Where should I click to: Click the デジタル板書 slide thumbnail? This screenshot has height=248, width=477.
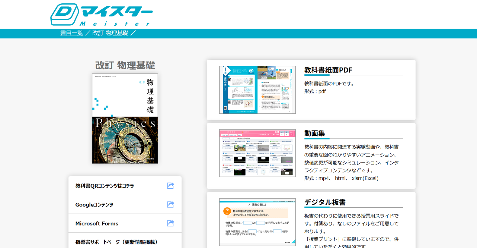(257, 222)
